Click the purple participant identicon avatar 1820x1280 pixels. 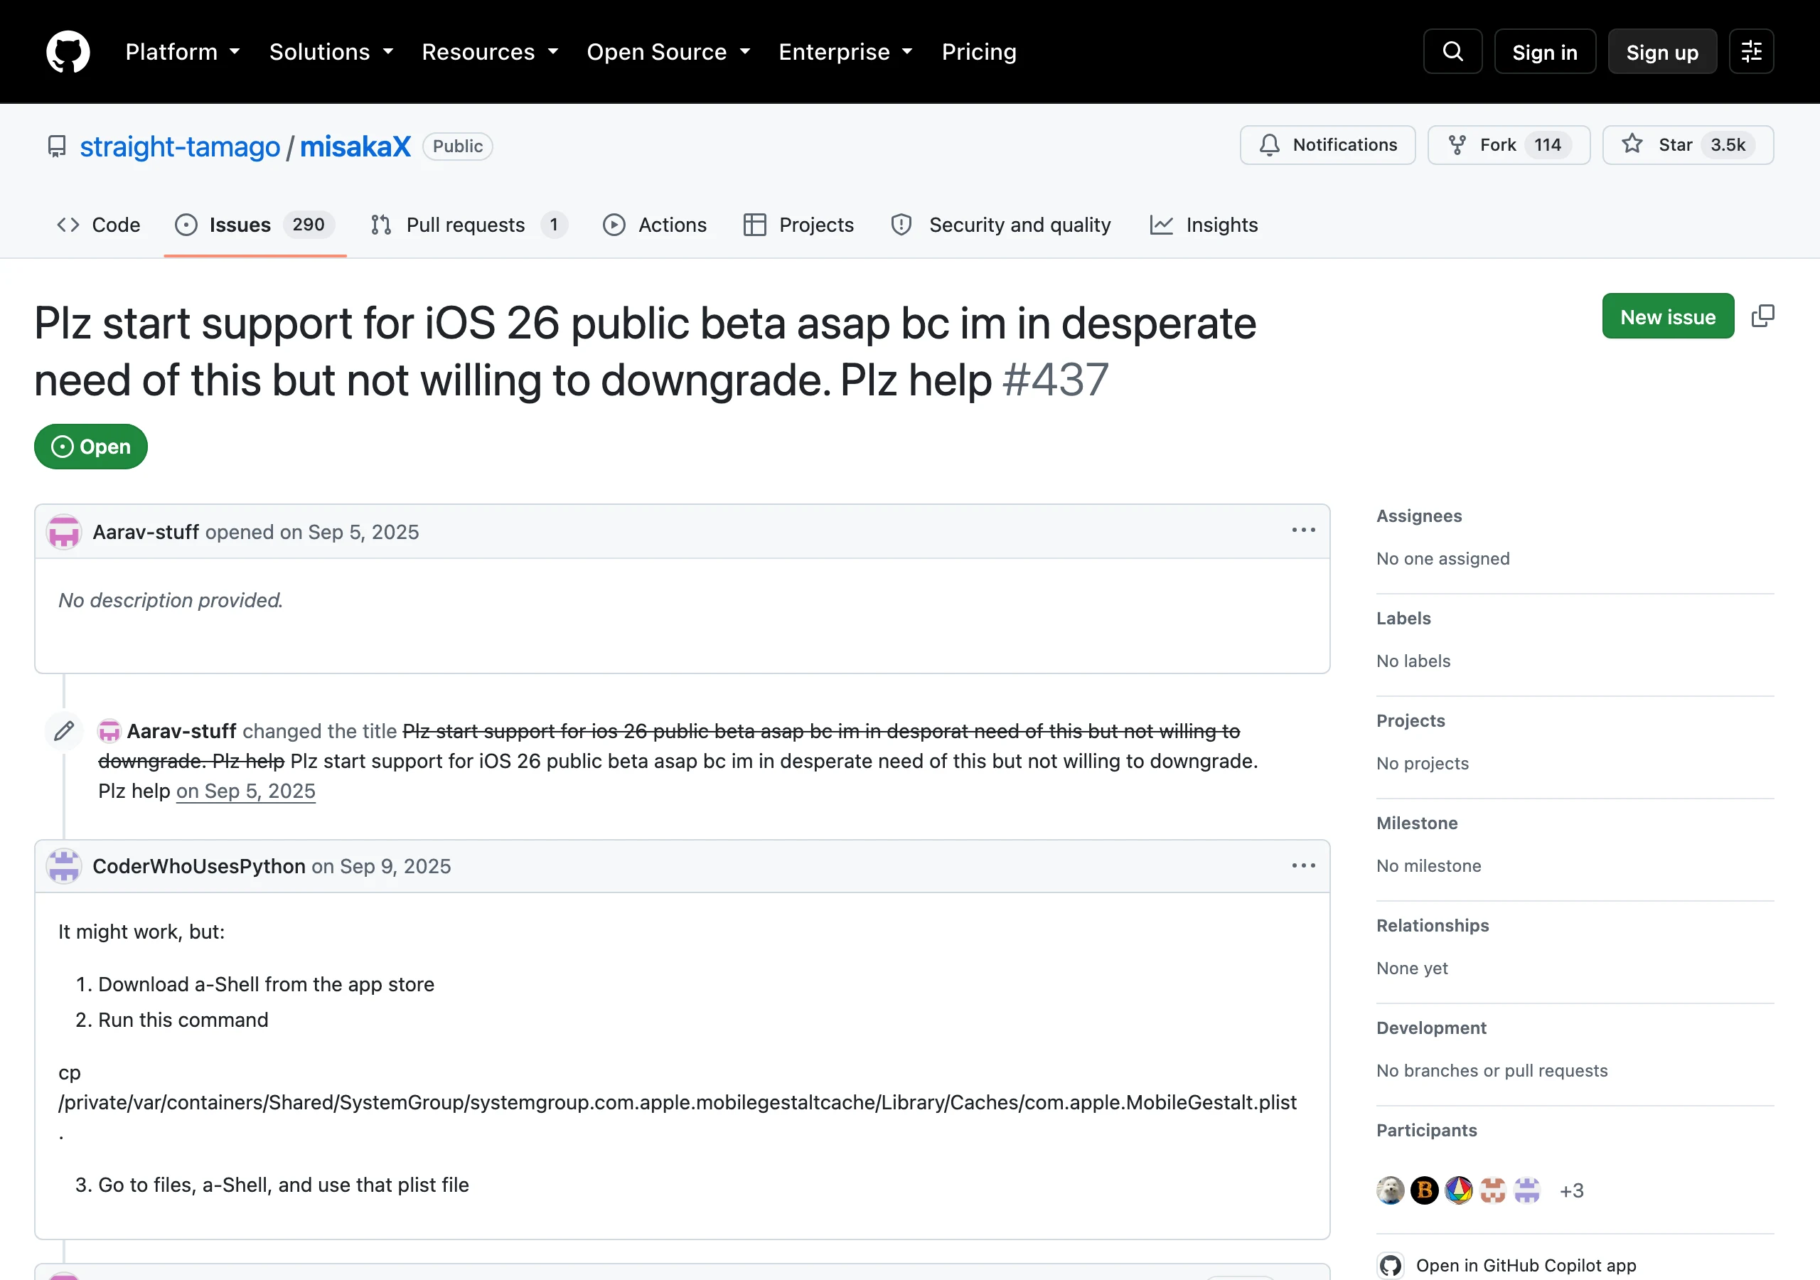(x=1526, y=1190)
